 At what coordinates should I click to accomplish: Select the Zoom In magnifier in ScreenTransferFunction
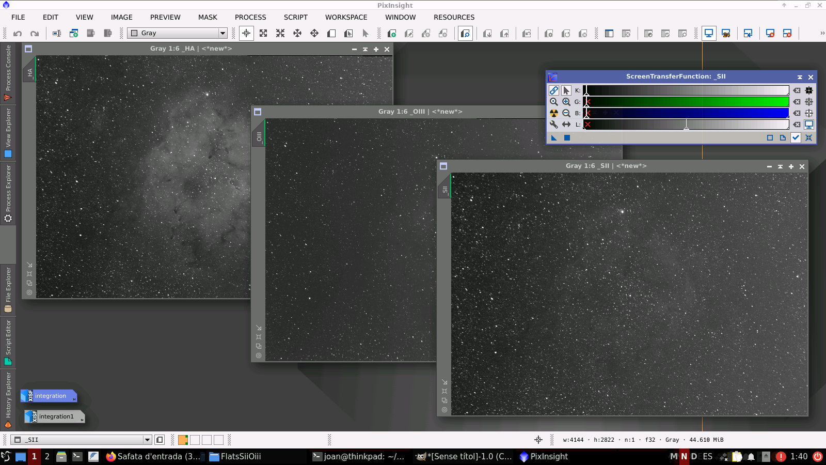click(x=566, y=102)
